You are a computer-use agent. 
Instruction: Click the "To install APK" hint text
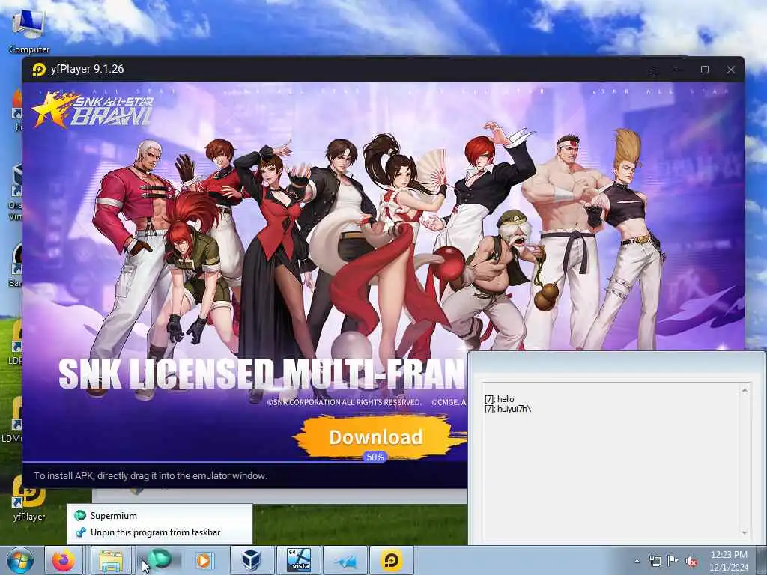tap(150, 475)
